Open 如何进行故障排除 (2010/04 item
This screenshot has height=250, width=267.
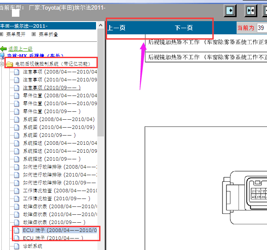60,175
